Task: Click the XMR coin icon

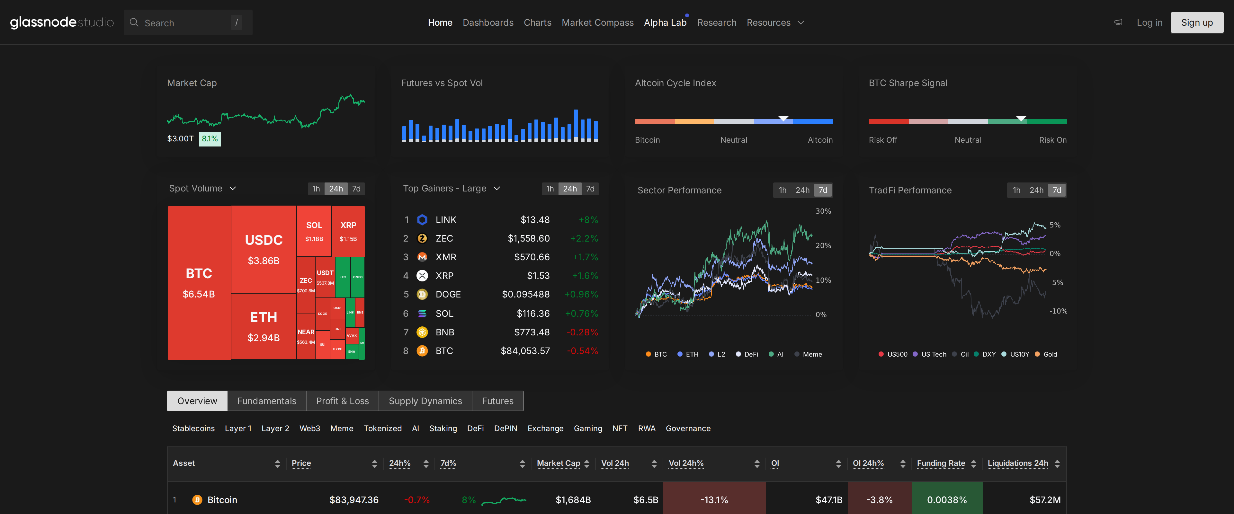Action: pos(422,257)
